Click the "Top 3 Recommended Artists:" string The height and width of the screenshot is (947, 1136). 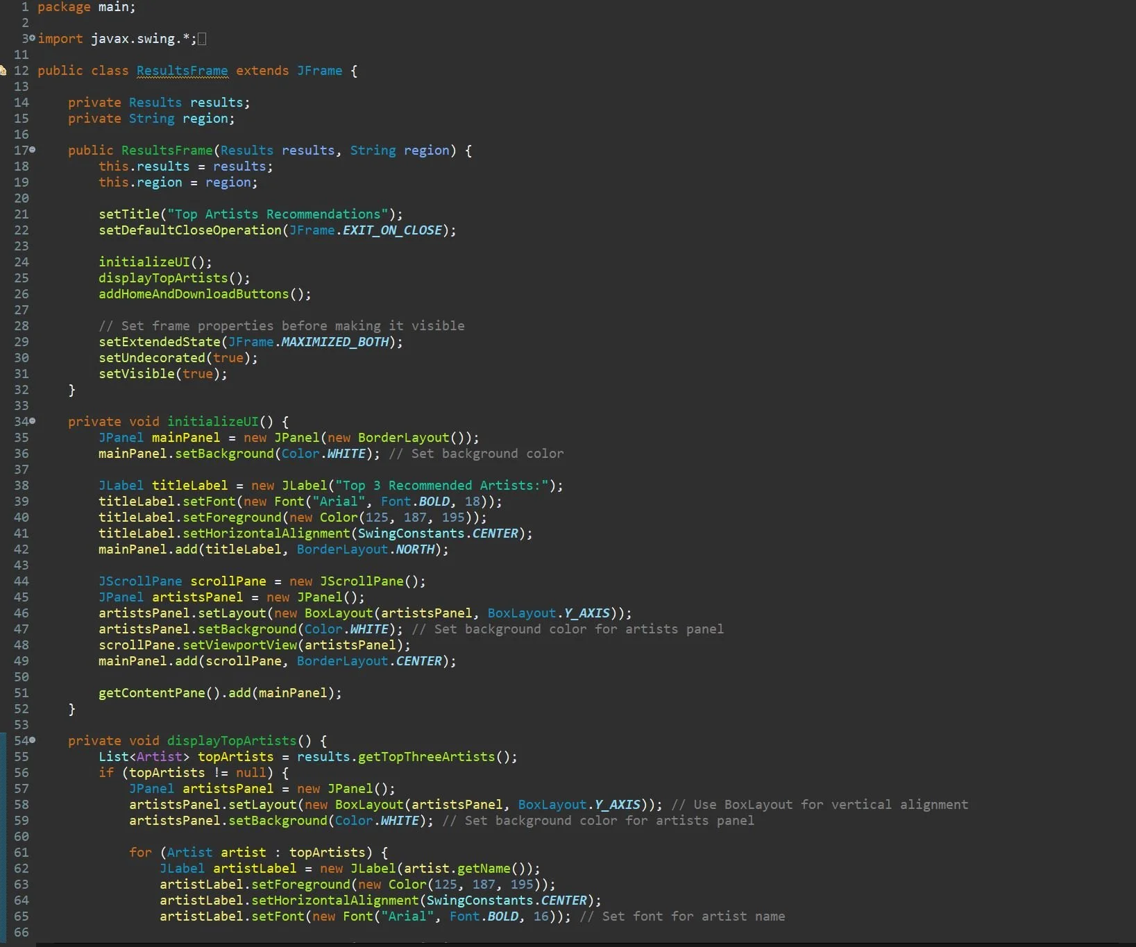(442, 486)
